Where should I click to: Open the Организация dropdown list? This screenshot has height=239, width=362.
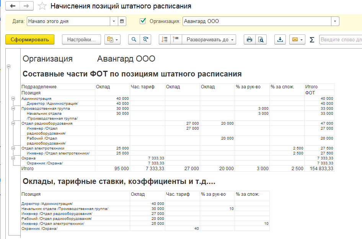[x=335, y=21]
